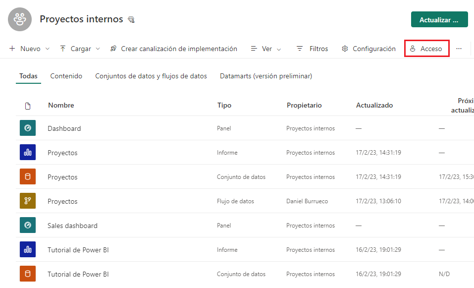Open more options ellipsis menu

tap(459, 49)
